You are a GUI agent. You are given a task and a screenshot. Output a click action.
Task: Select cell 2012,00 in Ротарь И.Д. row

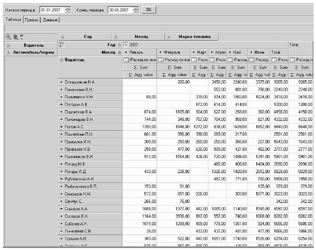point(259,171)
